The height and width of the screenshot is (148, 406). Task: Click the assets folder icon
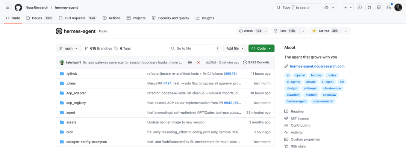[62, 122]
